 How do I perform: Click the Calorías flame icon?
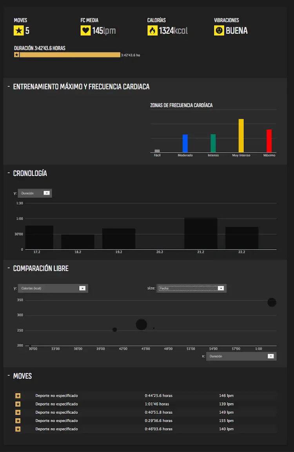pyautogui.click(x=152, y=31)
